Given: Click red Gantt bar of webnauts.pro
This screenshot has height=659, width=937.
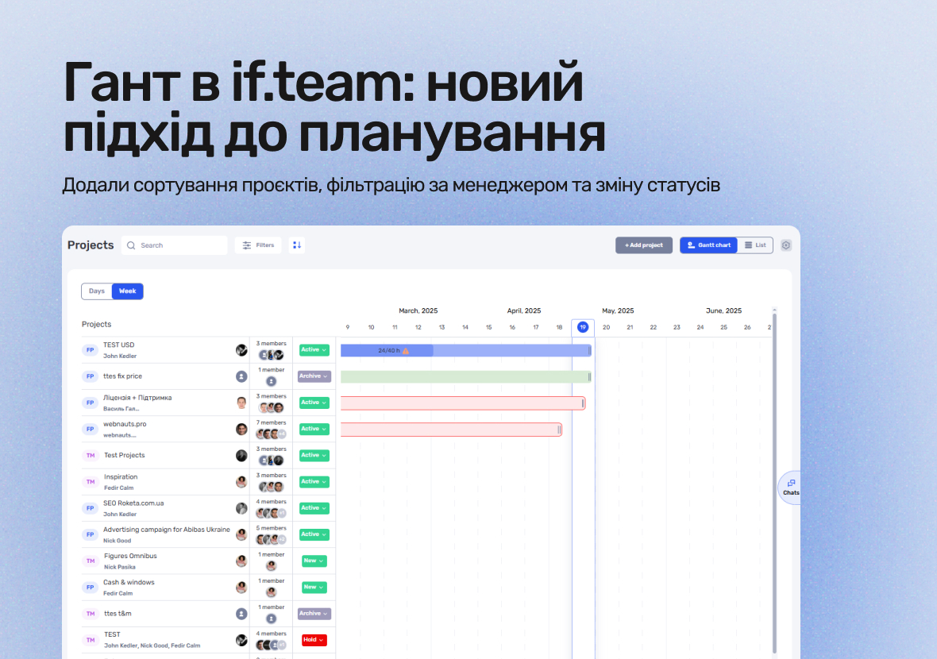Looking at the screenshot, I should [x=451, y=430].
